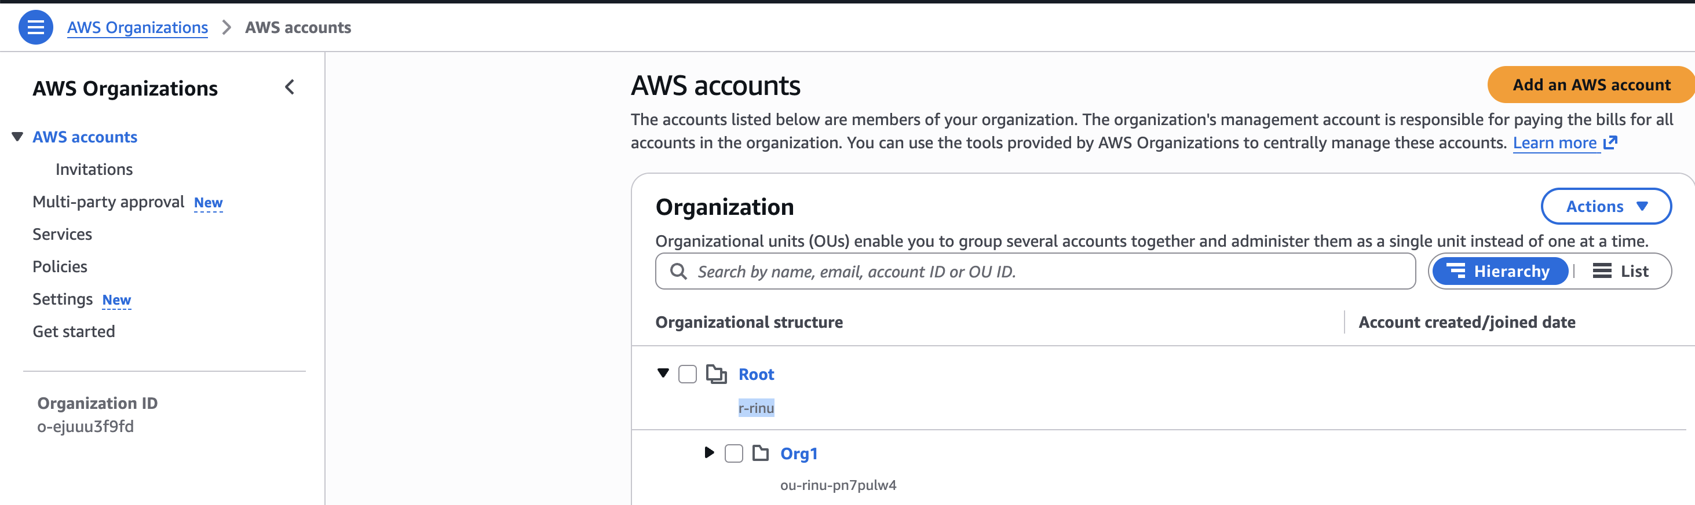Tick the Root checkbox

coord(687,374)
